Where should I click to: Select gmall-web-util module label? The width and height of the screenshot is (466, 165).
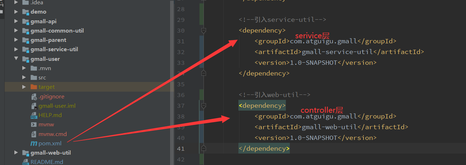[51, 152]
